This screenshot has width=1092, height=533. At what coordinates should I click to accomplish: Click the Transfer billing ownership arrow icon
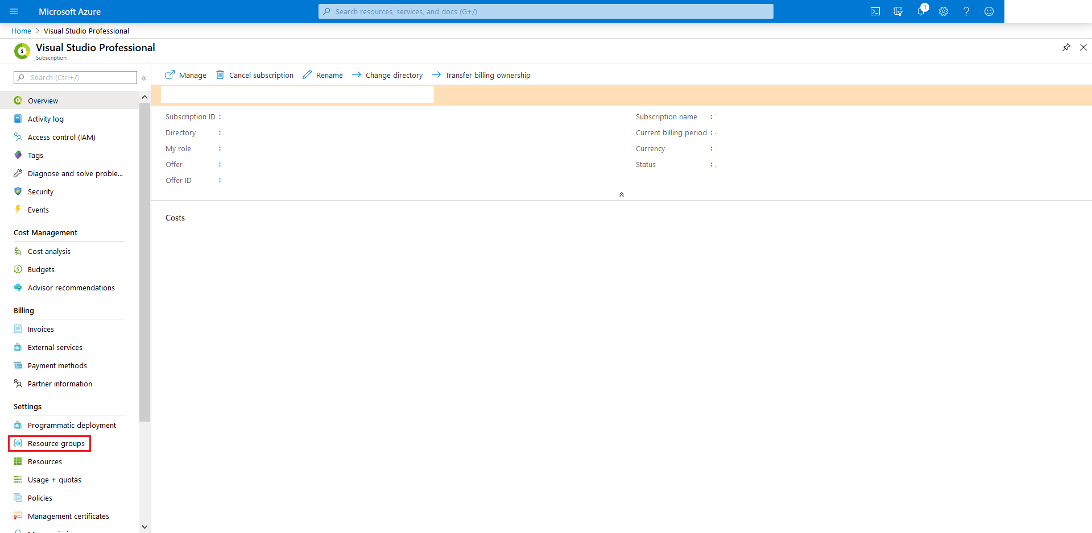(x=436, y=74)
